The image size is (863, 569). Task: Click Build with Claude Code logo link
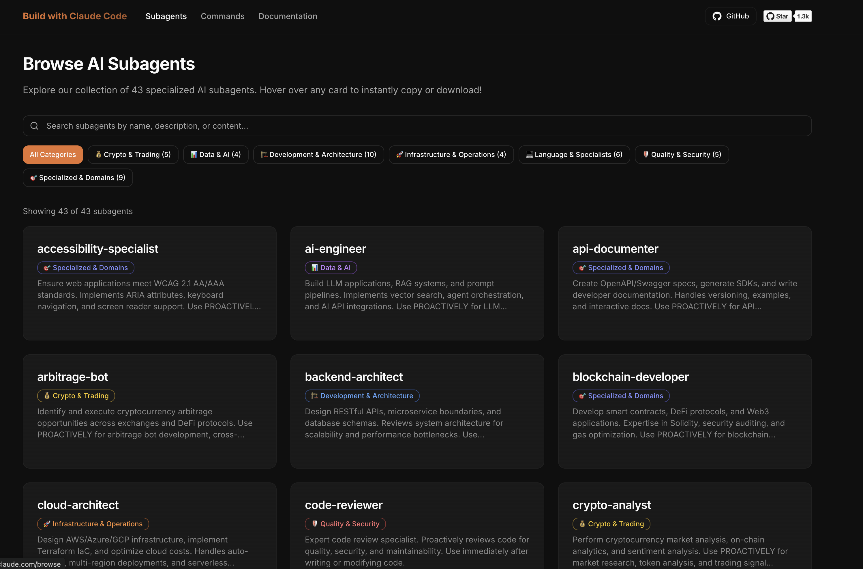coord(75,16)
